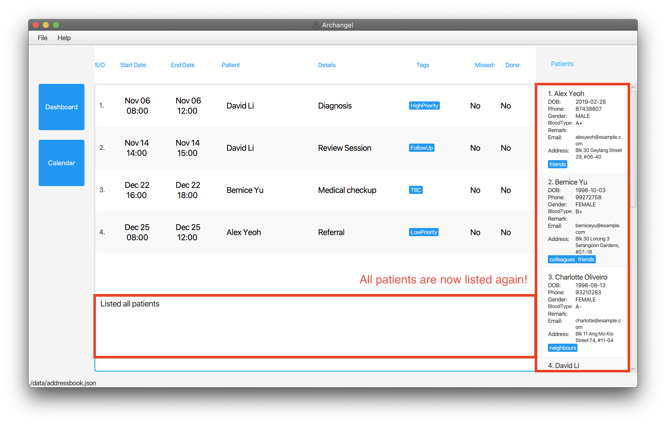Select the HighPriority tag
The image size is (666, 425).
pos(424,105)
